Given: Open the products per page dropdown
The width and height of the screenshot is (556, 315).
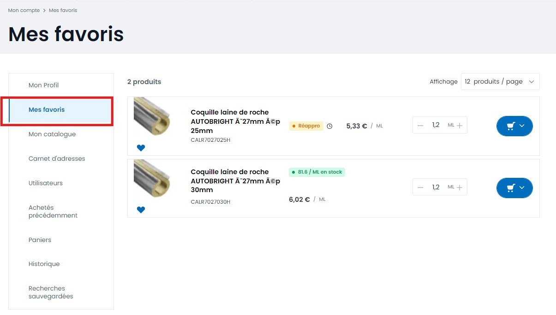Looking at the screenshot, I should (500, 82).
